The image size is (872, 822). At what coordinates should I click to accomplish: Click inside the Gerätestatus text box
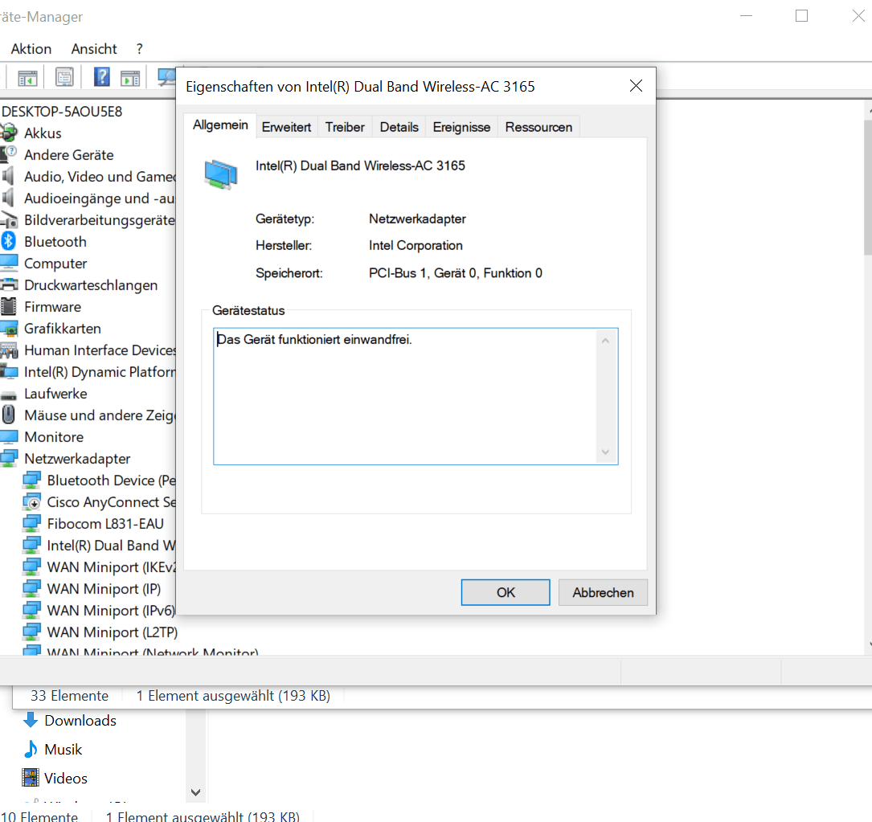[x=405, y=396]
